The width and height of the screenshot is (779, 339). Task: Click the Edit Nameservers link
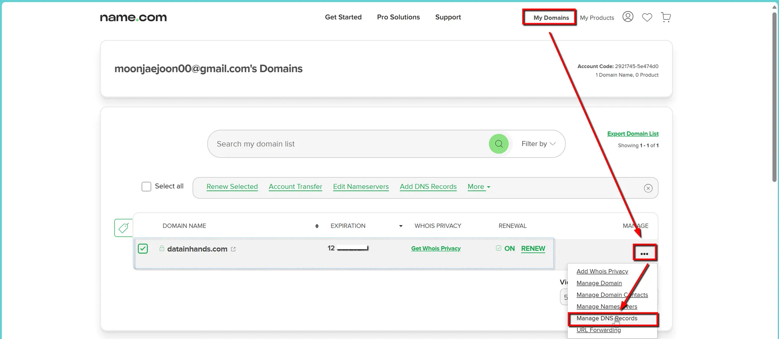pos(361,187)
